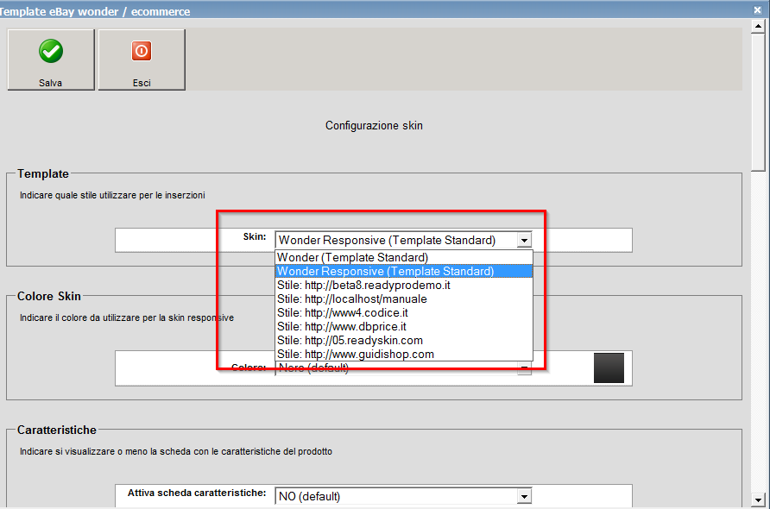Choose 'Stile: http://beta8.readyprodemo.it'
The height and width of the screenshot is (509, 770).
[x=404, y=285]
